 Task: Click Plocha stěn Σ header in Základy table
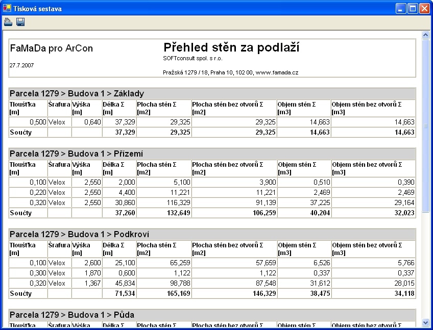164,108
